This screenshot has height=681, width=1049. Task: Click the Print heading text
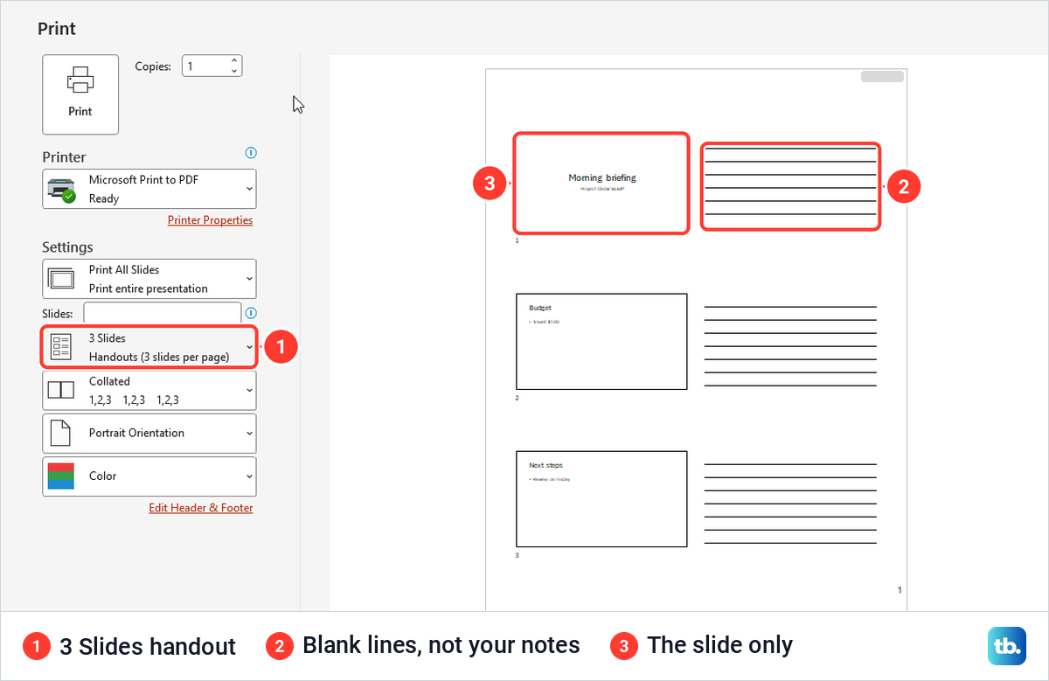tap(57, 29)
